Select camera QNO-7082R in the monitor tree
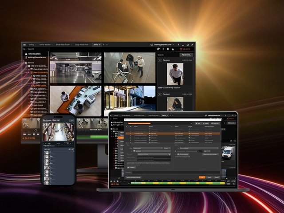Image resolution: width=284 pixels, height=213 pixels. (x=38, y=105)
